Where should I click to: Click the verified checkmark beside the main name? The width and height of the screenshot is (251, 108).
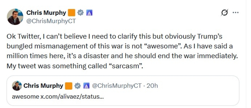coord(80,13)
